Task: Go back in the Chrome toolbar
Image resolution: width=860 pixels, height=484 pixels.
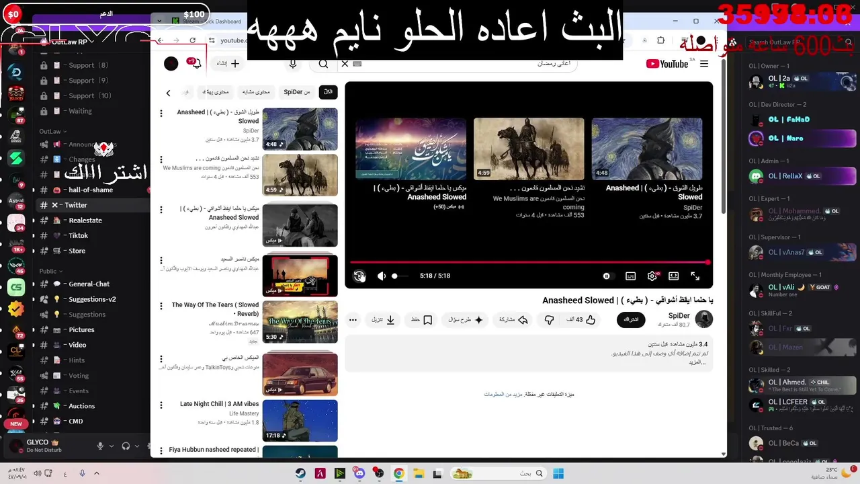Action: [x=161, y=40]
